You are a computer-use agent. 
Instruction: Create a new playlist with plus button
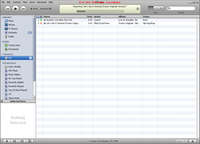coord(7,141)
